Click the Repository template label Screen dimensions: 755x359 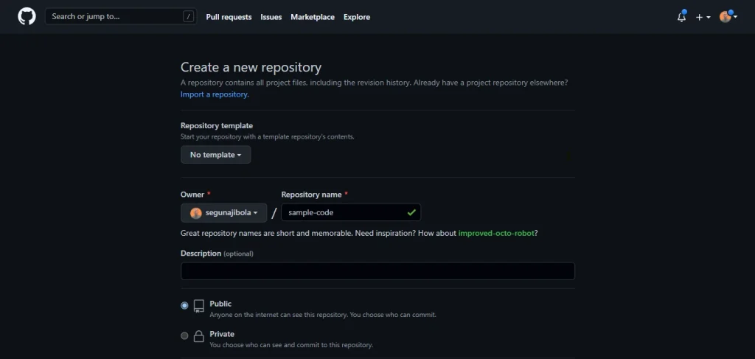(217, 125)
